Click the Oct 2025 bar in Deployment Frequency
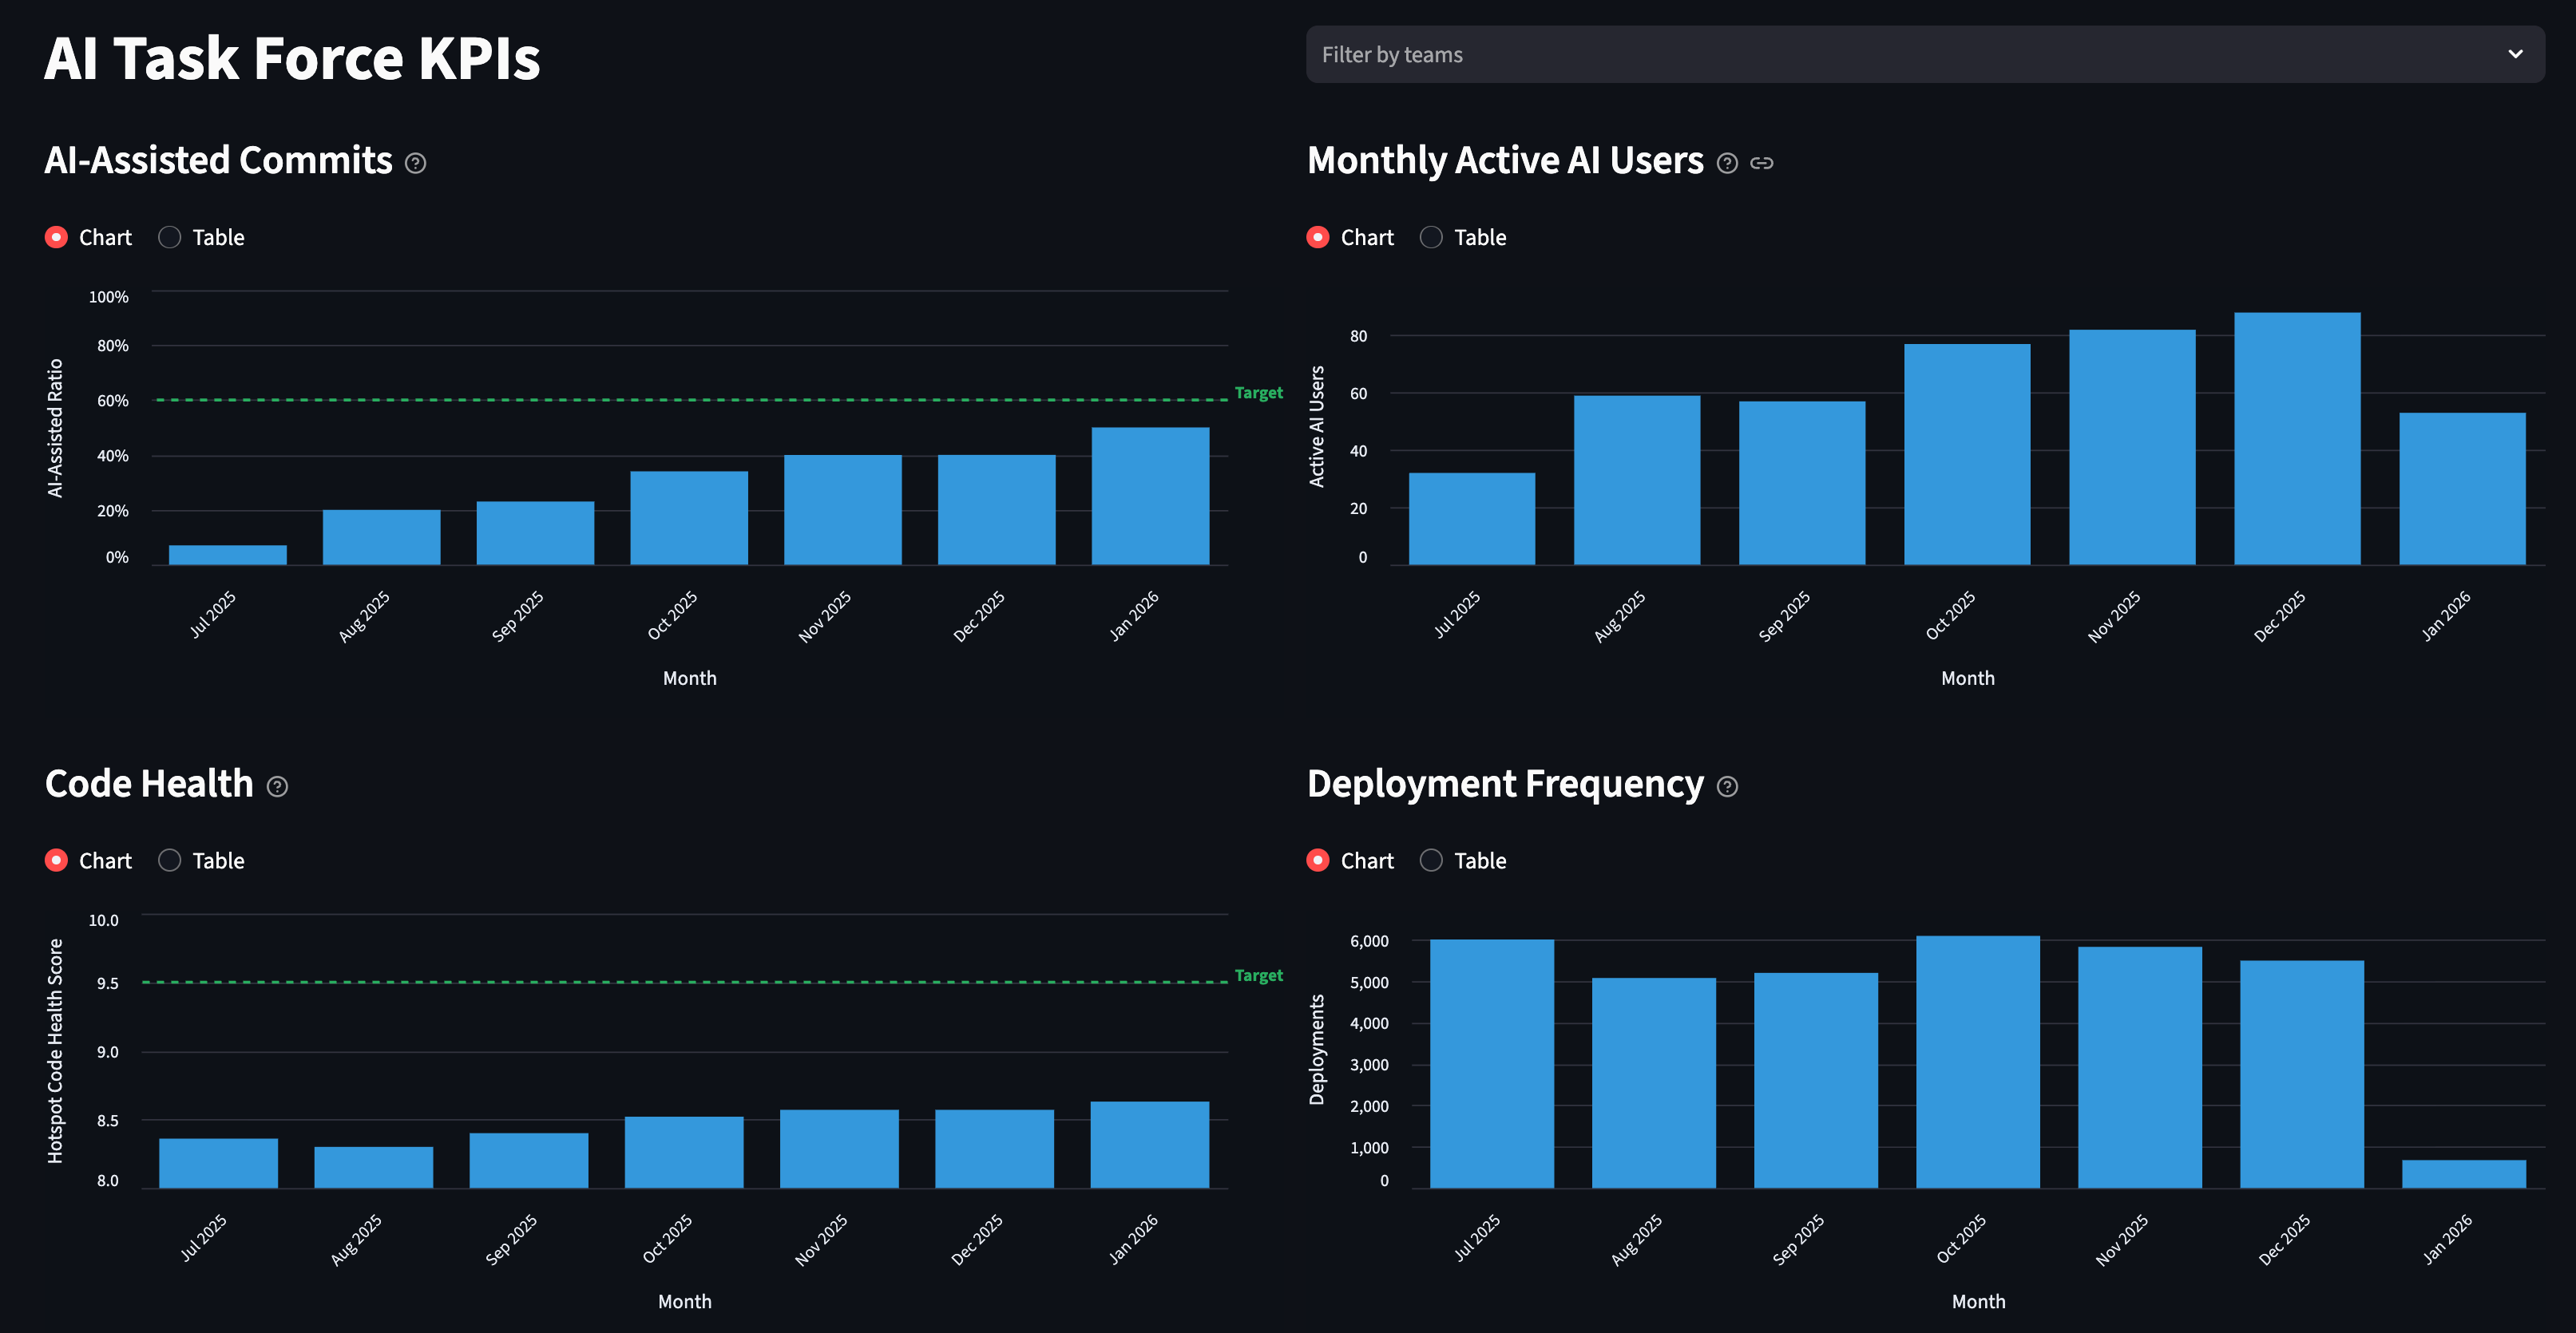 tap(1977, 1061)
